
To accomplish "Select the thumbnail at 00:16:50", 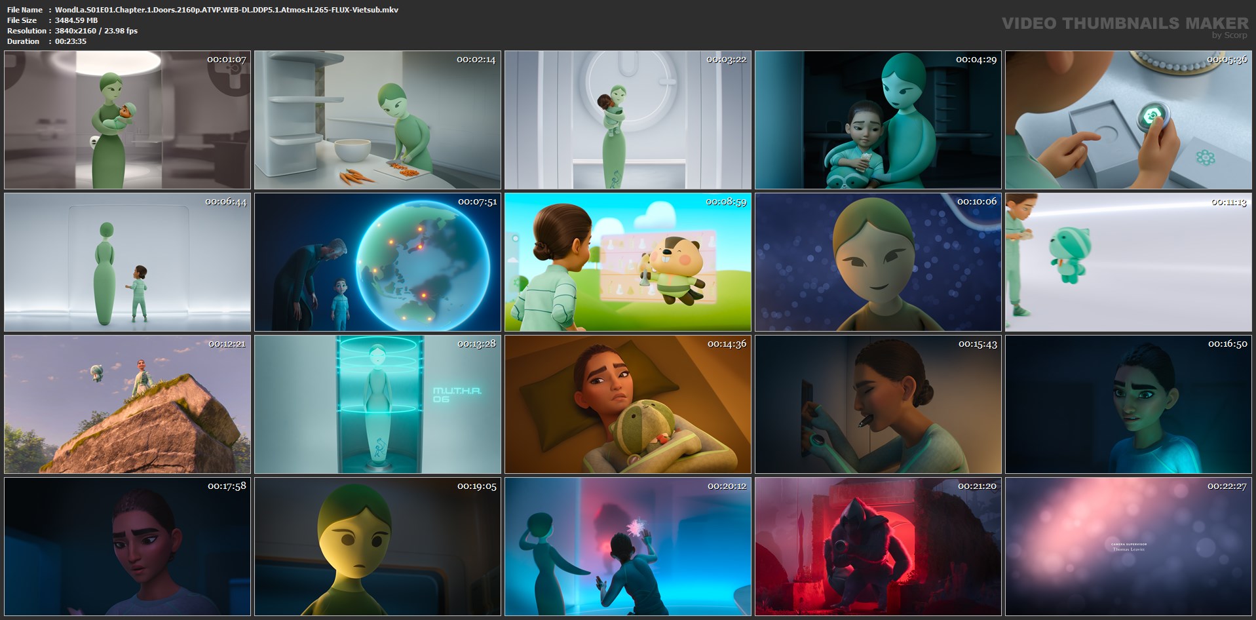I will pyautogui.click(x=1128, y=404).
